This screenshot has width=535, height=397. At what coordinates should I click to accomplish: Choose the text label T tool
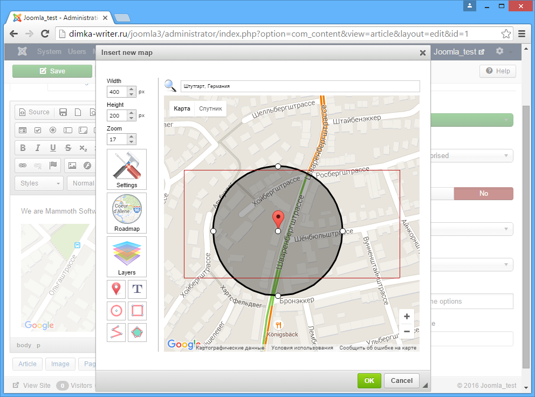click(x=138, y=290)
